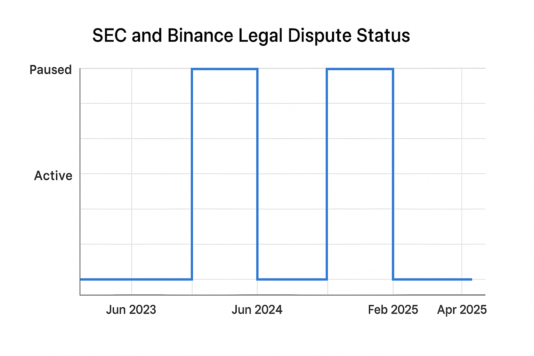Click the first paused plateau of the blue line
Screen dimensions: 534x356
pos(225,69)
